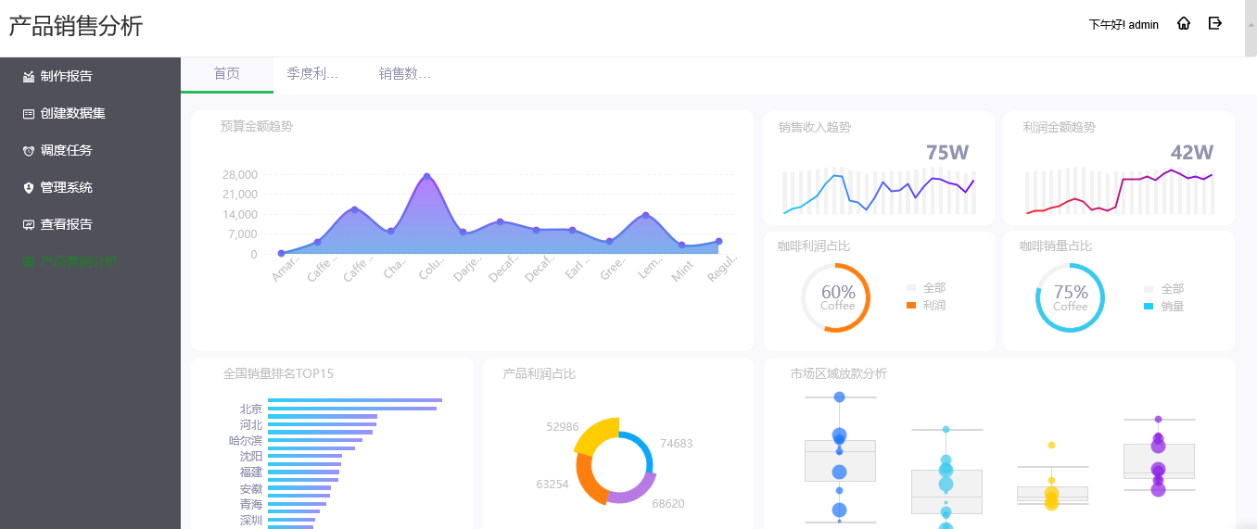Click the 全国销量排名TOP15 title
The image size is (1257, 529).
point(278,373)
